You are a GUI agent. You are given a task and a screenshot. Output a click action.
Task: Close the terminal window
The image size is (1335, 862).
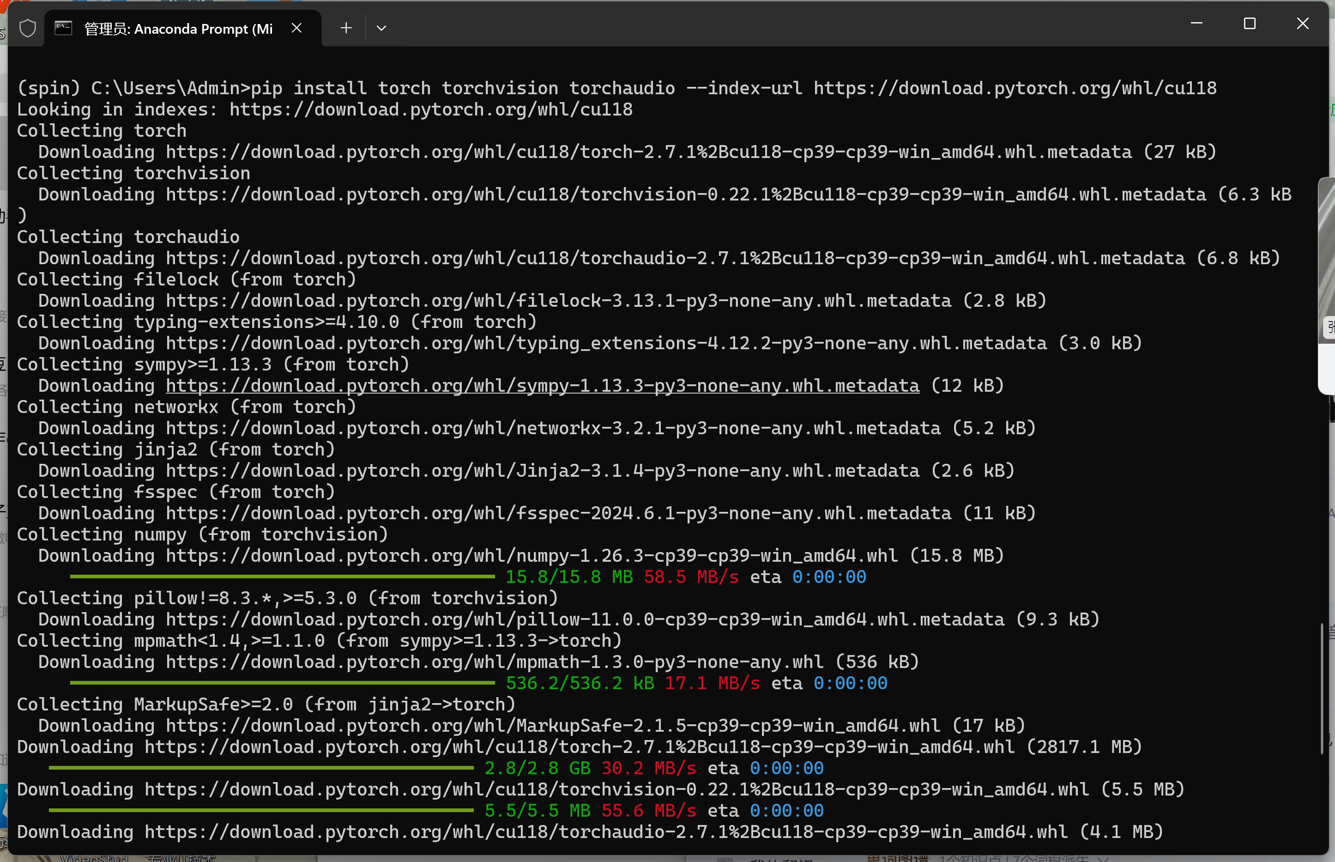(1303, 24)
